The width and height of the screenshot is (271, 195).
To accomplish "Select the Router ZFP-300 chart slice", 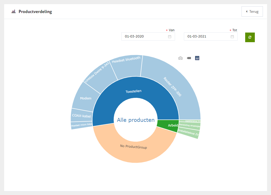I will tap(173, 87).
